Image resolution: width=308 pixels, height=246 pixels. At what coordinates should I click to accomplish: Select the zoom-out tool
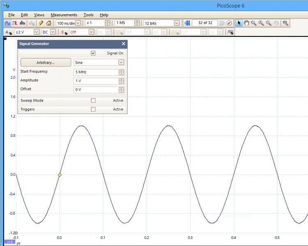269,23
